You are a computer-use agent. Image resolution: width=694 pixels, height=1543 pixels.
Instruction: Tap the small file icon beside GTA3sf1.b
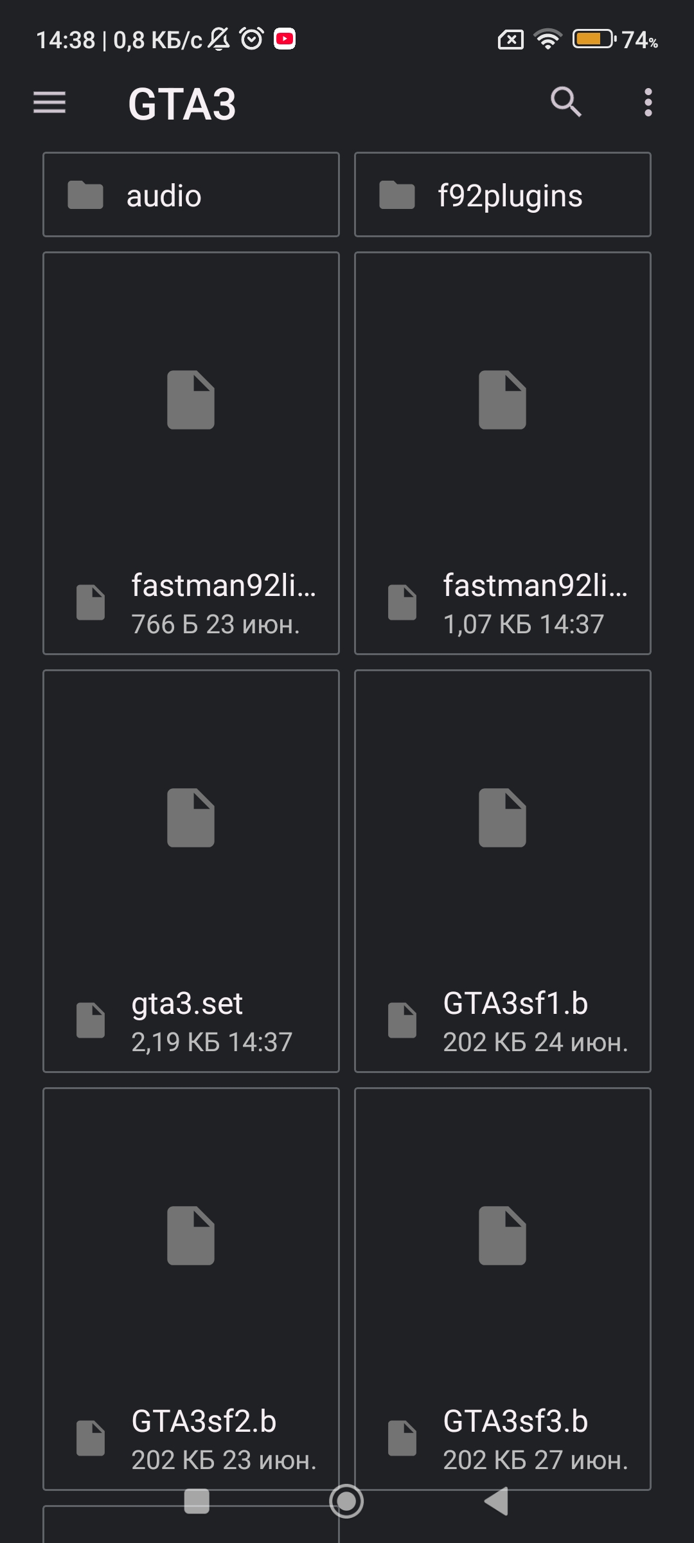tap(402, 1020)
